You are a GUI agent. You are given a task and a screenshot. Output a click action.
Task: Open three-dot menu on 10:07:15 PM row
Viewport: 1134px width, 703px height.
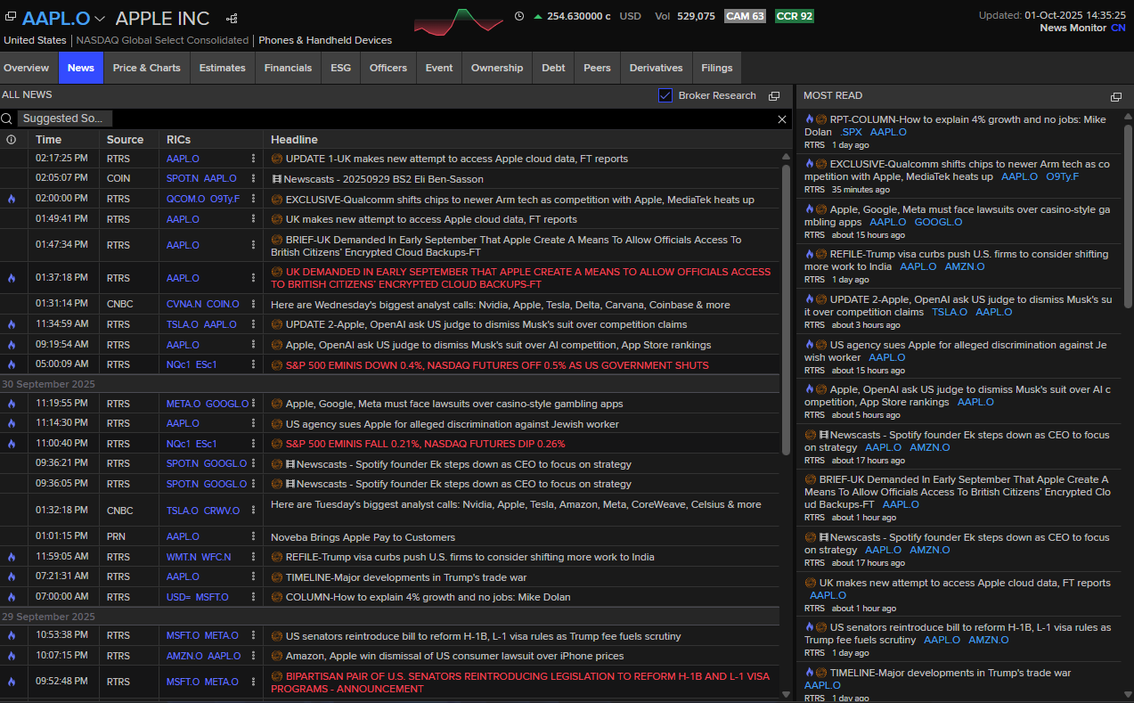[x=253, y=656]
